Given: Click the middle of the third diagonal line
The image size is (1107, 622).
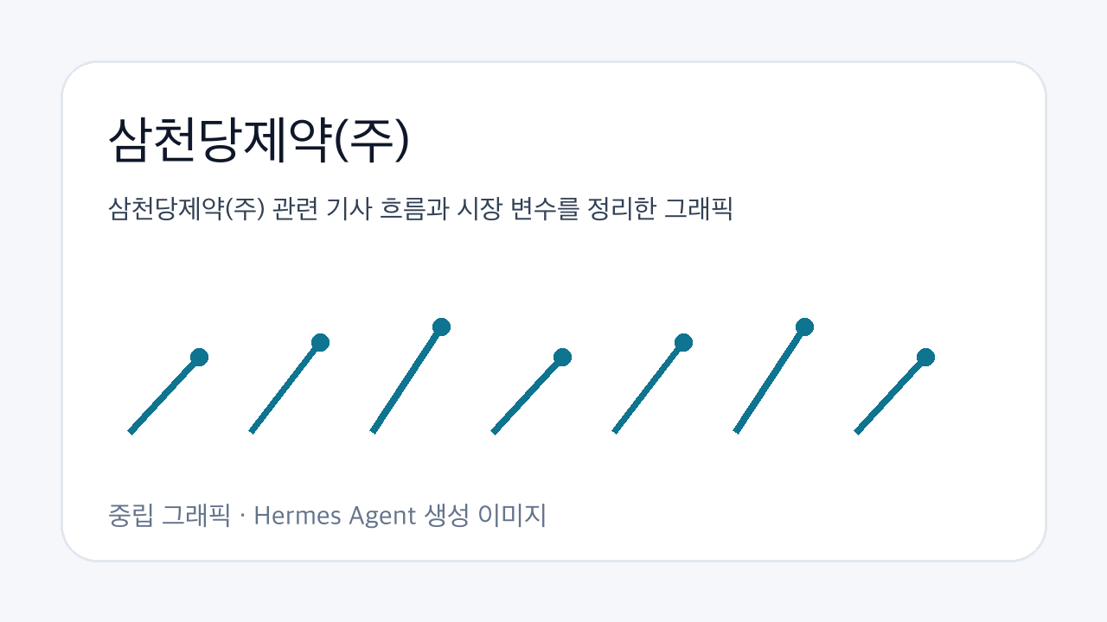Looking at the screenshot, I should tap(406, 379).
